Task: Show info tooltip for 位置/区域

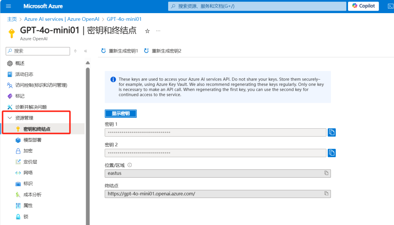Action: [130, 165]
